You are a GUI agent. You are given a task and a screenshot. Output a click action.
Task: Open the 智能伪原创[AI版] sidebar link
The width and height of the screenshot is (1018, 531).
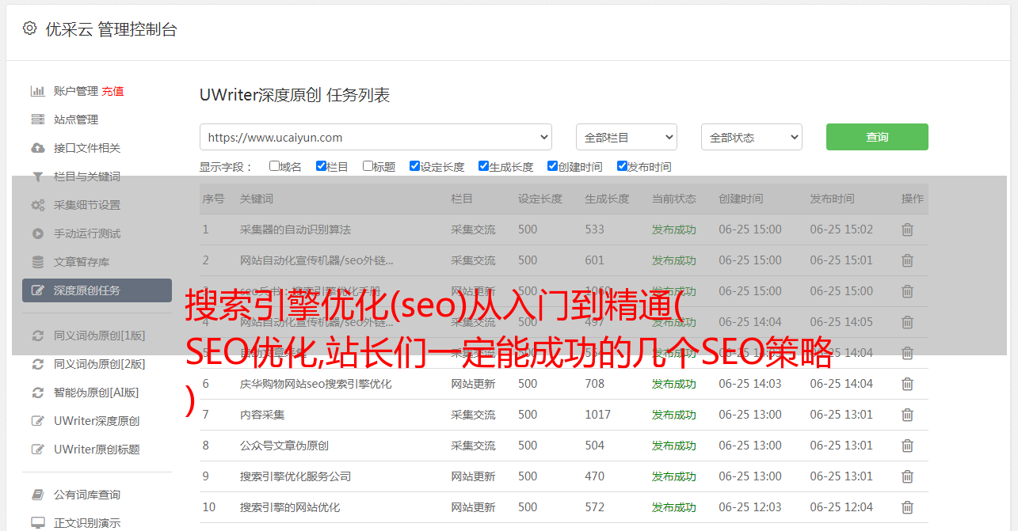point(96,393)
